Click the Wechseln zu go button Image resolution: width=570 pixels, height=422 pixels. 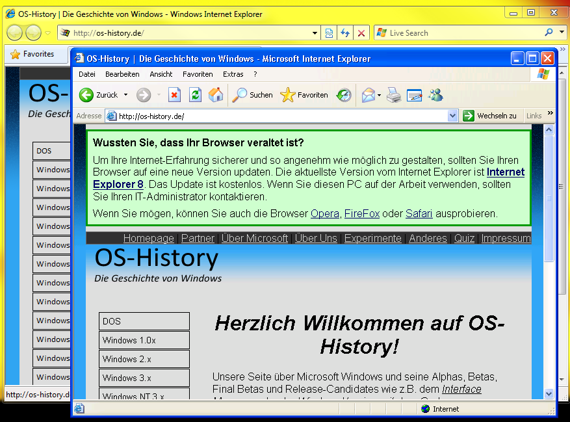coord(490,116)
